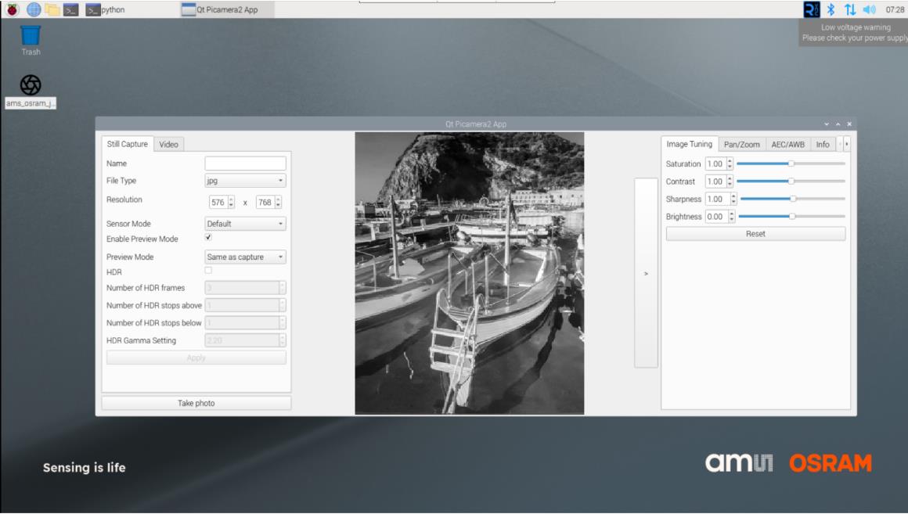Viewport: 908px width, 514px height.
Task: Switch to the Video tab
Action: [x=168, y=144]
